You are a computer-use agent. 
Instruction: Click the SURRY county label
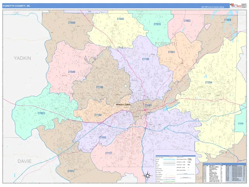click(x=16, y=12)
